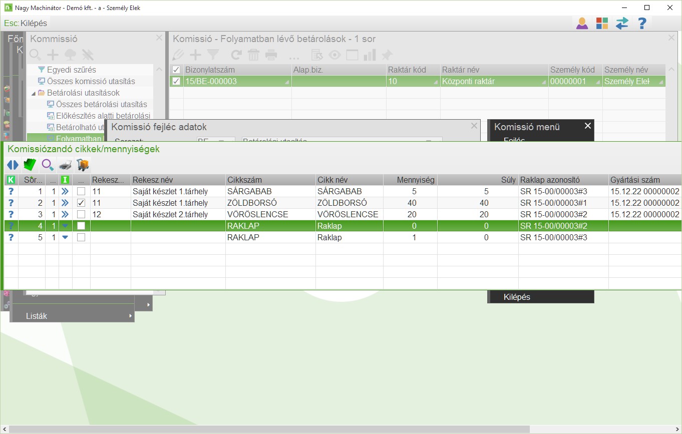The width and height of the screenshot is (682, 434).
Task: Click the blue-green swap arrows icon
Action: coord(622,23)
